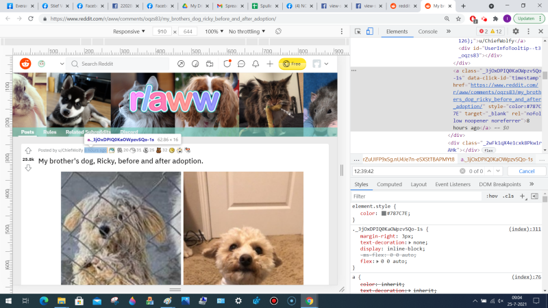Toggle :hov element state panel
The height and width of the screenshot is (308, 548).
[x=490, y=196]
